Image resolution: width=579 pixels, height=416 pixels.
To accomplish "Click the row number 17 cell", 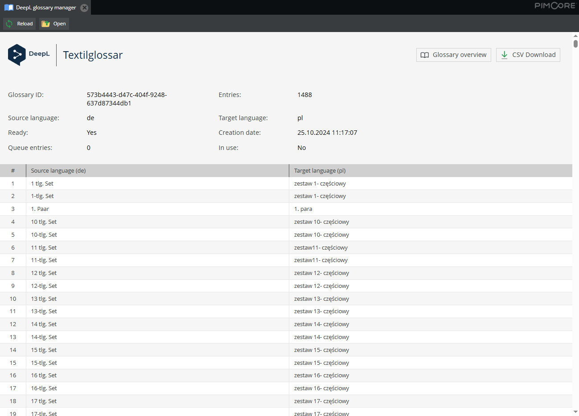I will [13, 388].
